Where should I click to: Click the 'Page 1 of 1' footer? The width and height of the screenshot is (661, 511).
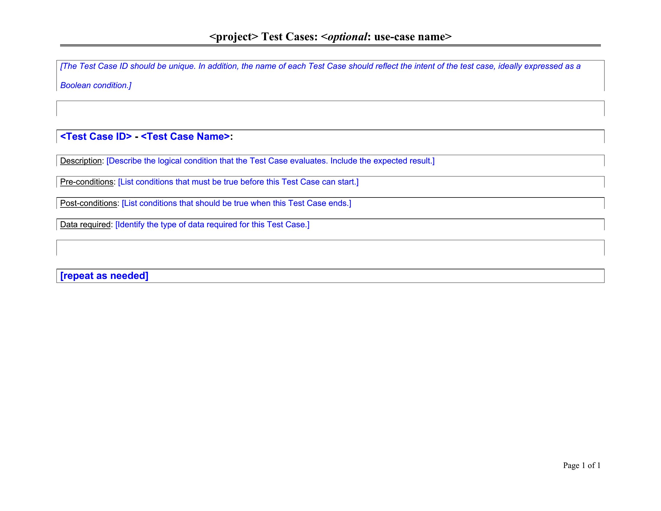point(581,465)
